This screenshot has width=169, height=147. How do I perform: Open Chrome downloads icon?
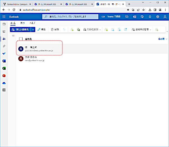[150, 10]
